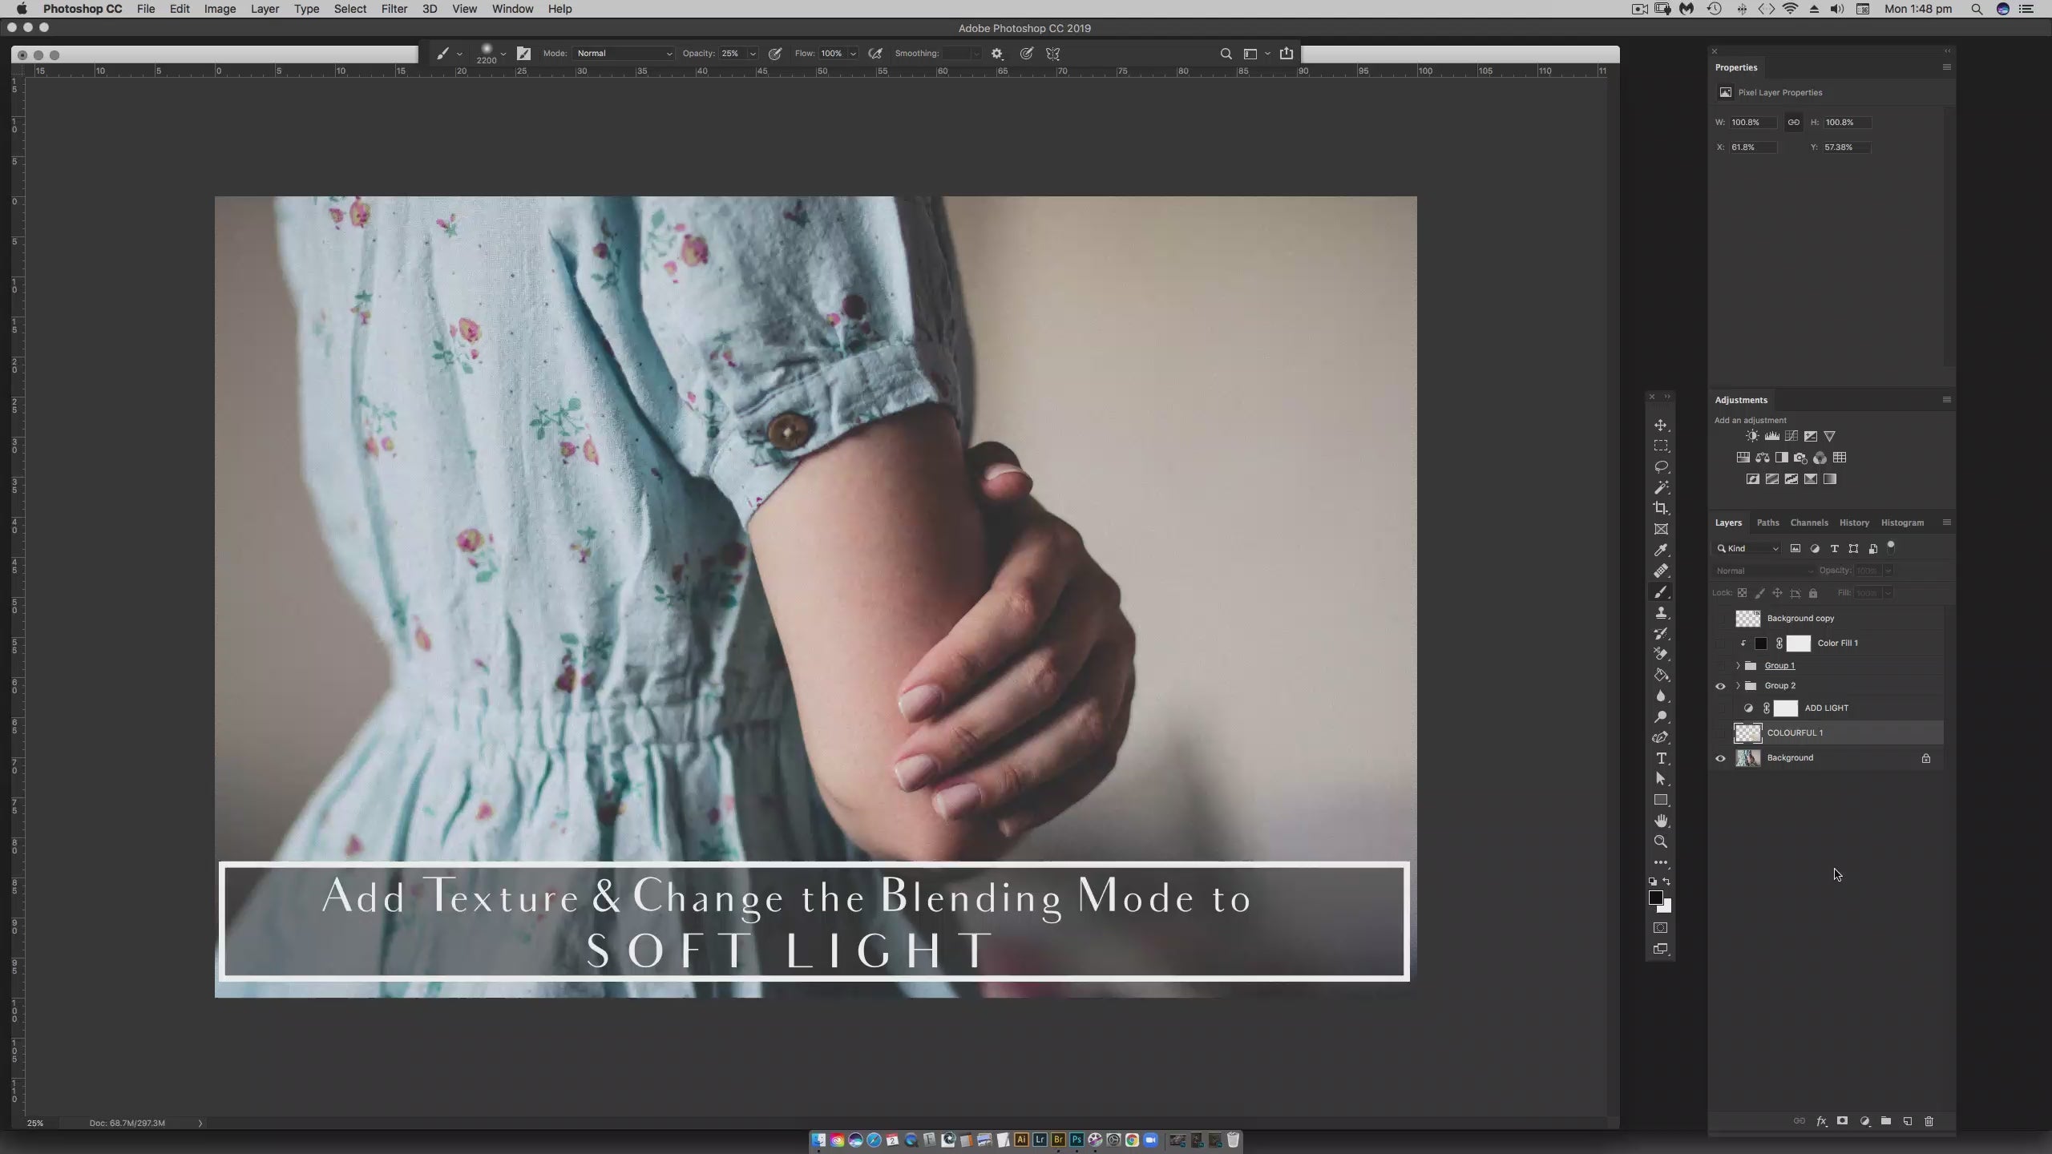Select the Crop tool
The image size is (2052, 1154).
point(1661,508)
